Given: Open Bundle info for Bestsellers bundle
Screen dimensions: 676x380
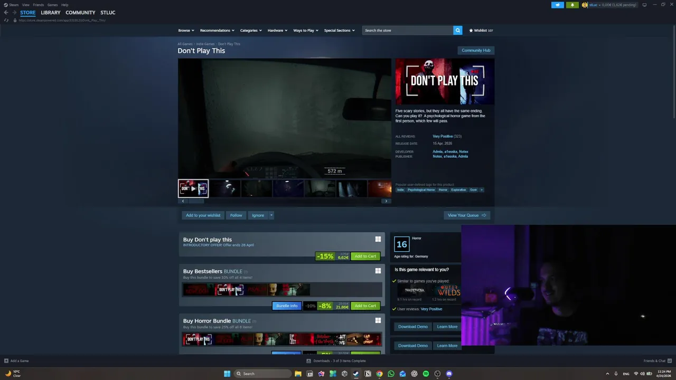Looking at the screenshot, I should (x=287, y=306).
